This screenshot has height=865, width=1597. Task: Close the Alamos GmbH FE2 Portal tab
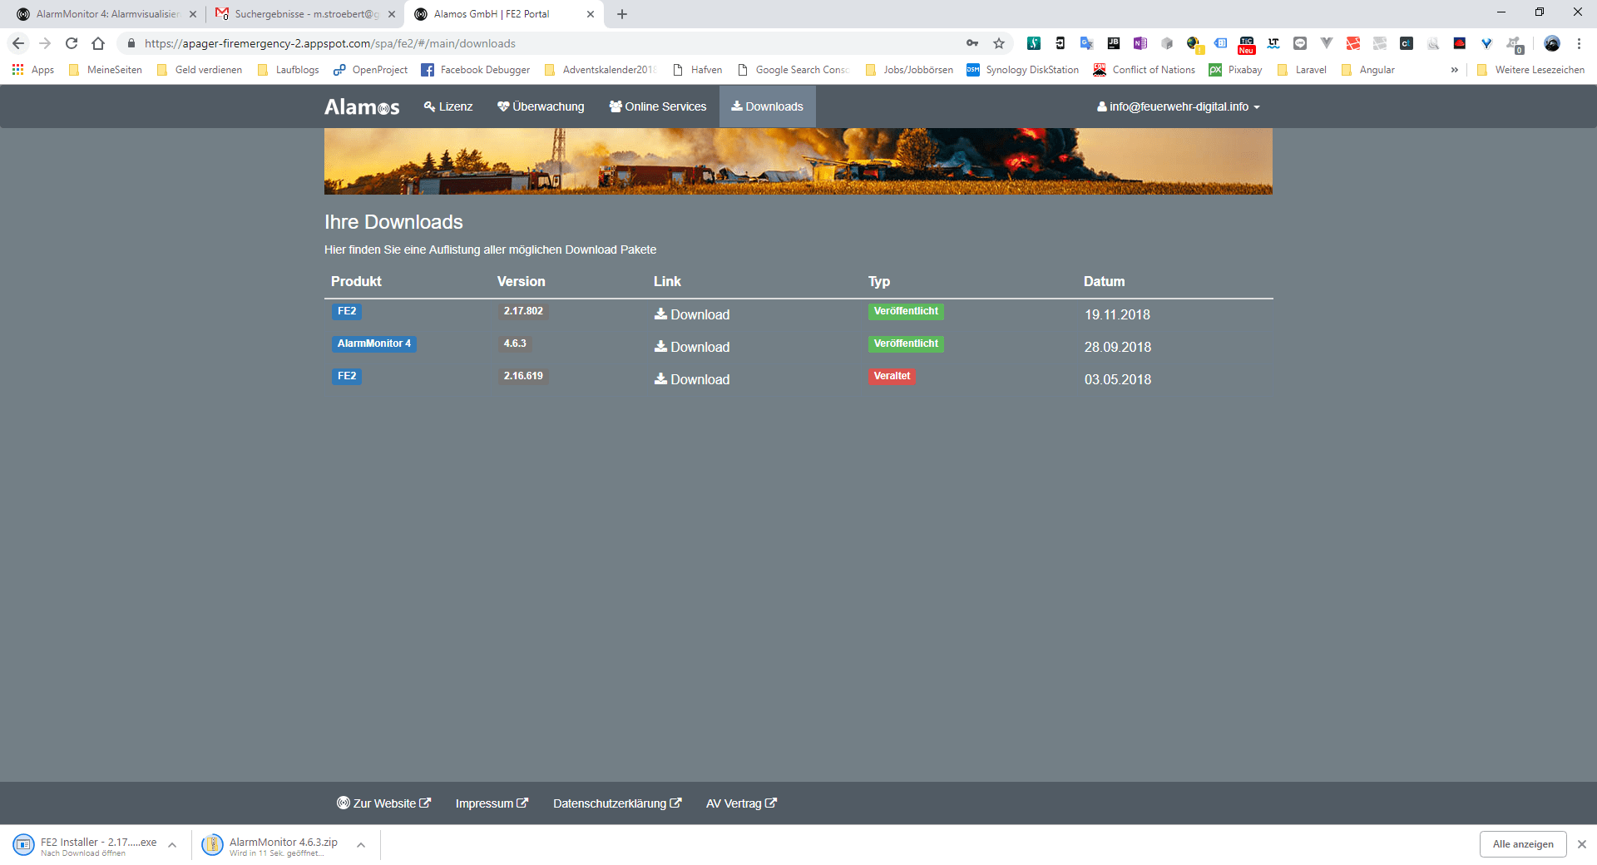point(591,14)
